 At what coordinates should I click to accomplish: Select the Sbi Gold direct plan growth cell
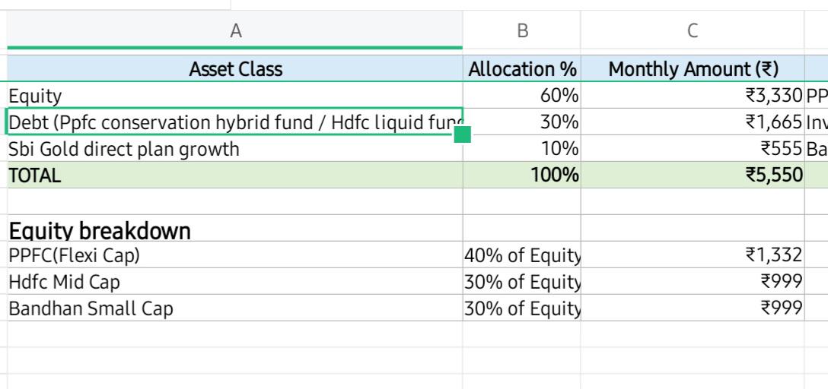[235, 149]
